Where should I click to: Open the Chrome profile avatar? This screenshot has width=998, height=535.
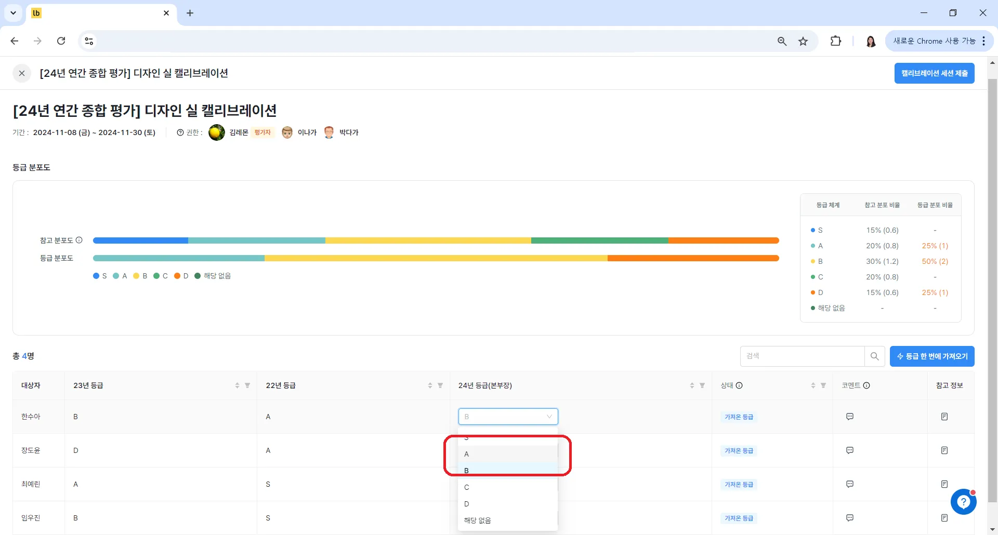point(871,41)
